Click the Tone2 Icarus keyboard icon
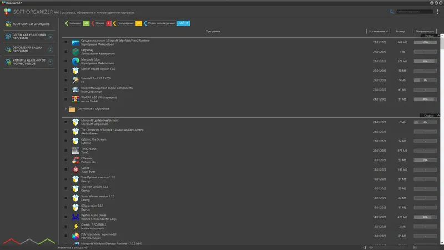Screen dimensions: 444x250 click(x=75, y=151)
